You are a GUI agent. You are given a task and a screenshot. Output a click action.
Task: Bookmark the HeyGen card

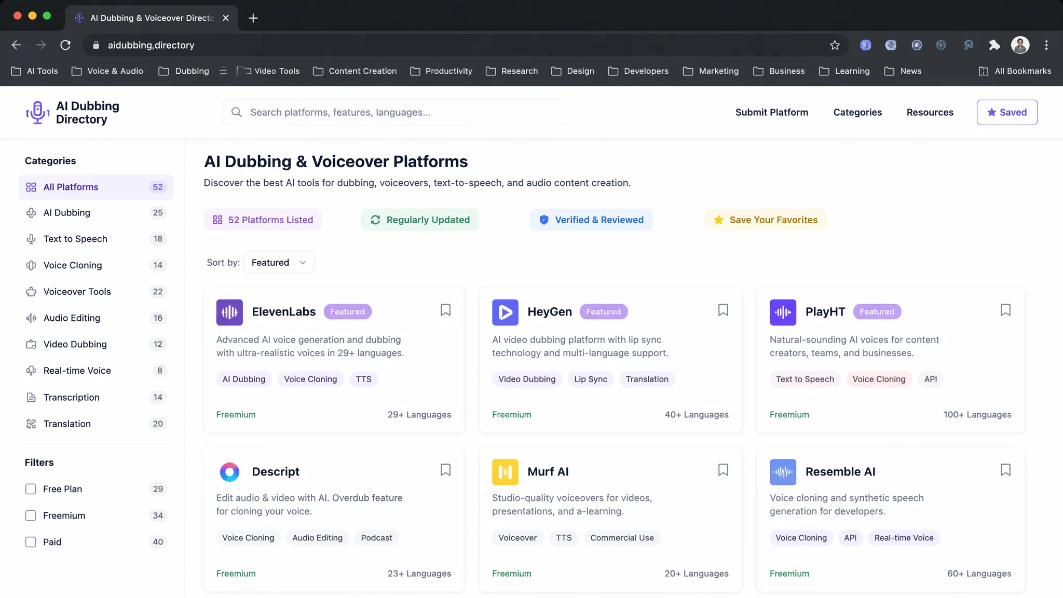pyautogui.click(x=723, y=310)
